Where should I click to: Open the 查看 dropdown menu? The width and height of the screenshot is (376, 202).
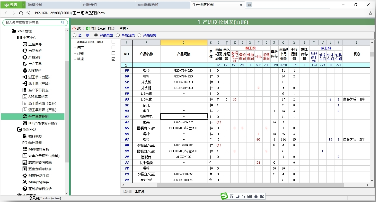(x=124, y=28)
